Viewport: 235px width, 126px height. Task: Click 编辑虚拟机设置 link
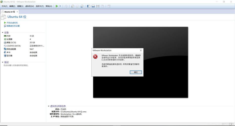tap(13, 26)
